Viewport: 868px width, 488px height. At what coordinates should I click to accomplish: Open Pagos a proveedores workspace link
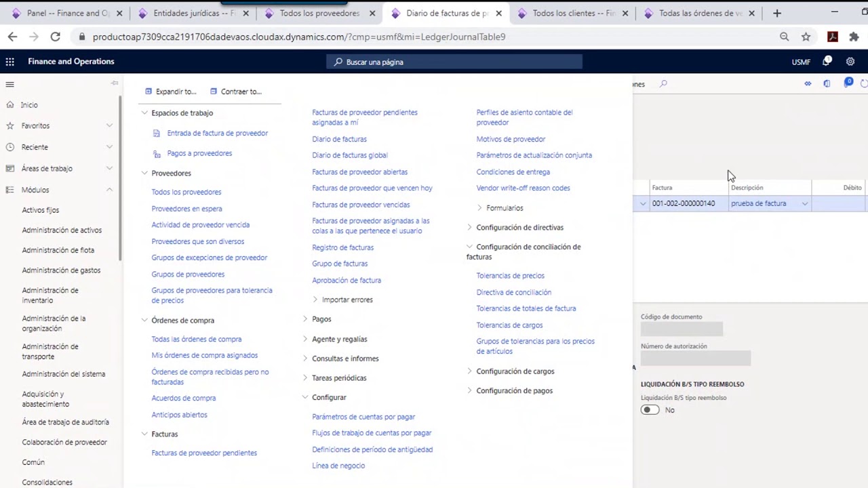(199, 154)
